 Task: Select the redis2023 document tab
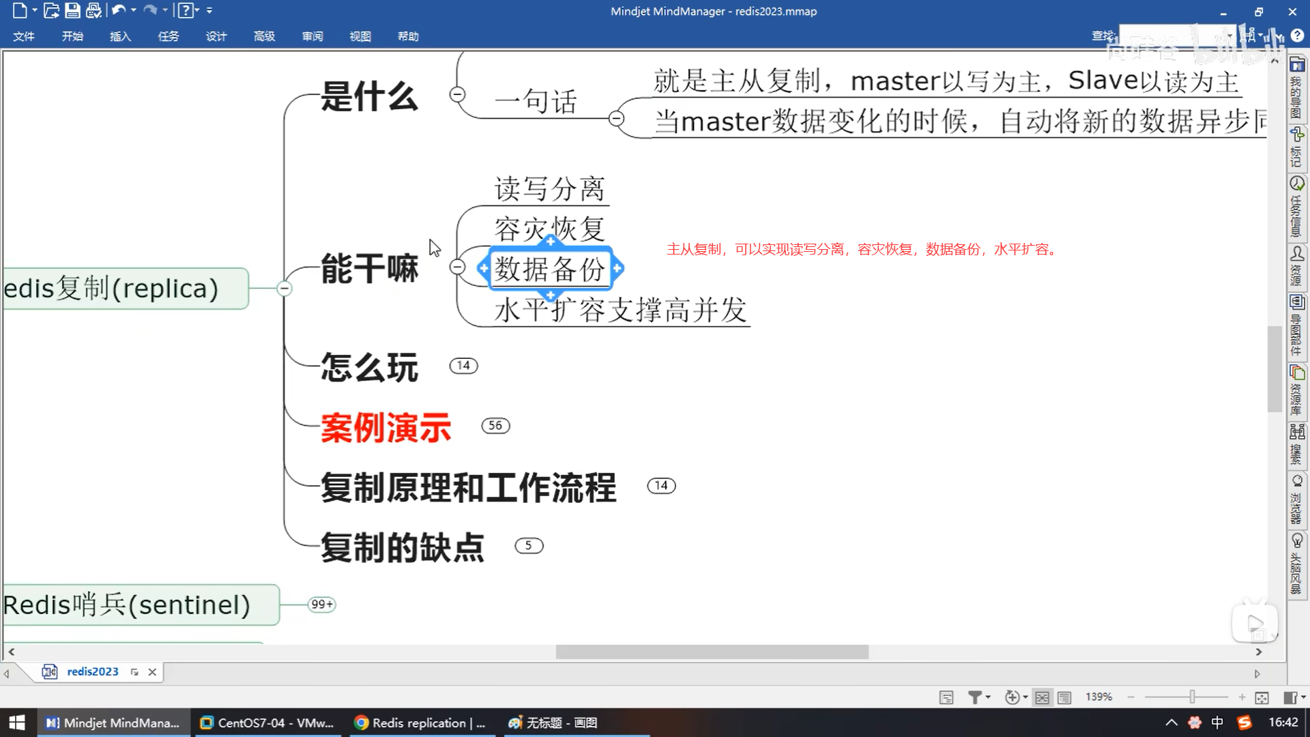coord(92,672)
